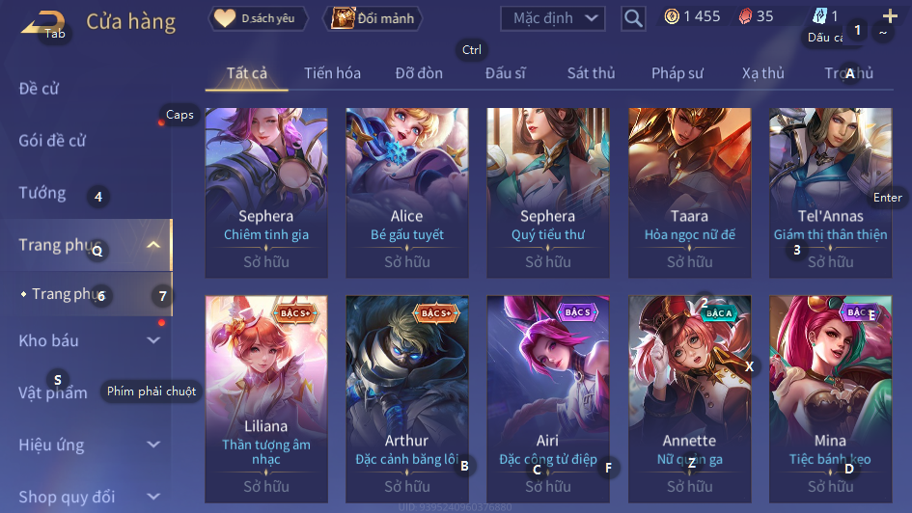The height and width of the screenshot is (513, 912).
Task: Click the plus icon to add currency
Action: point(890,15)
